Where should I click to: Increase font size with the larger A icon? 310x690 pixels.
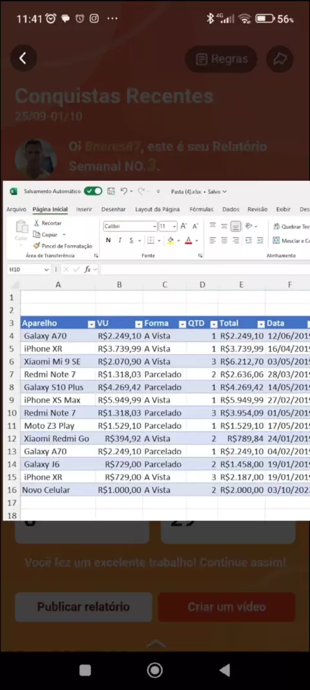coord(184,226)
